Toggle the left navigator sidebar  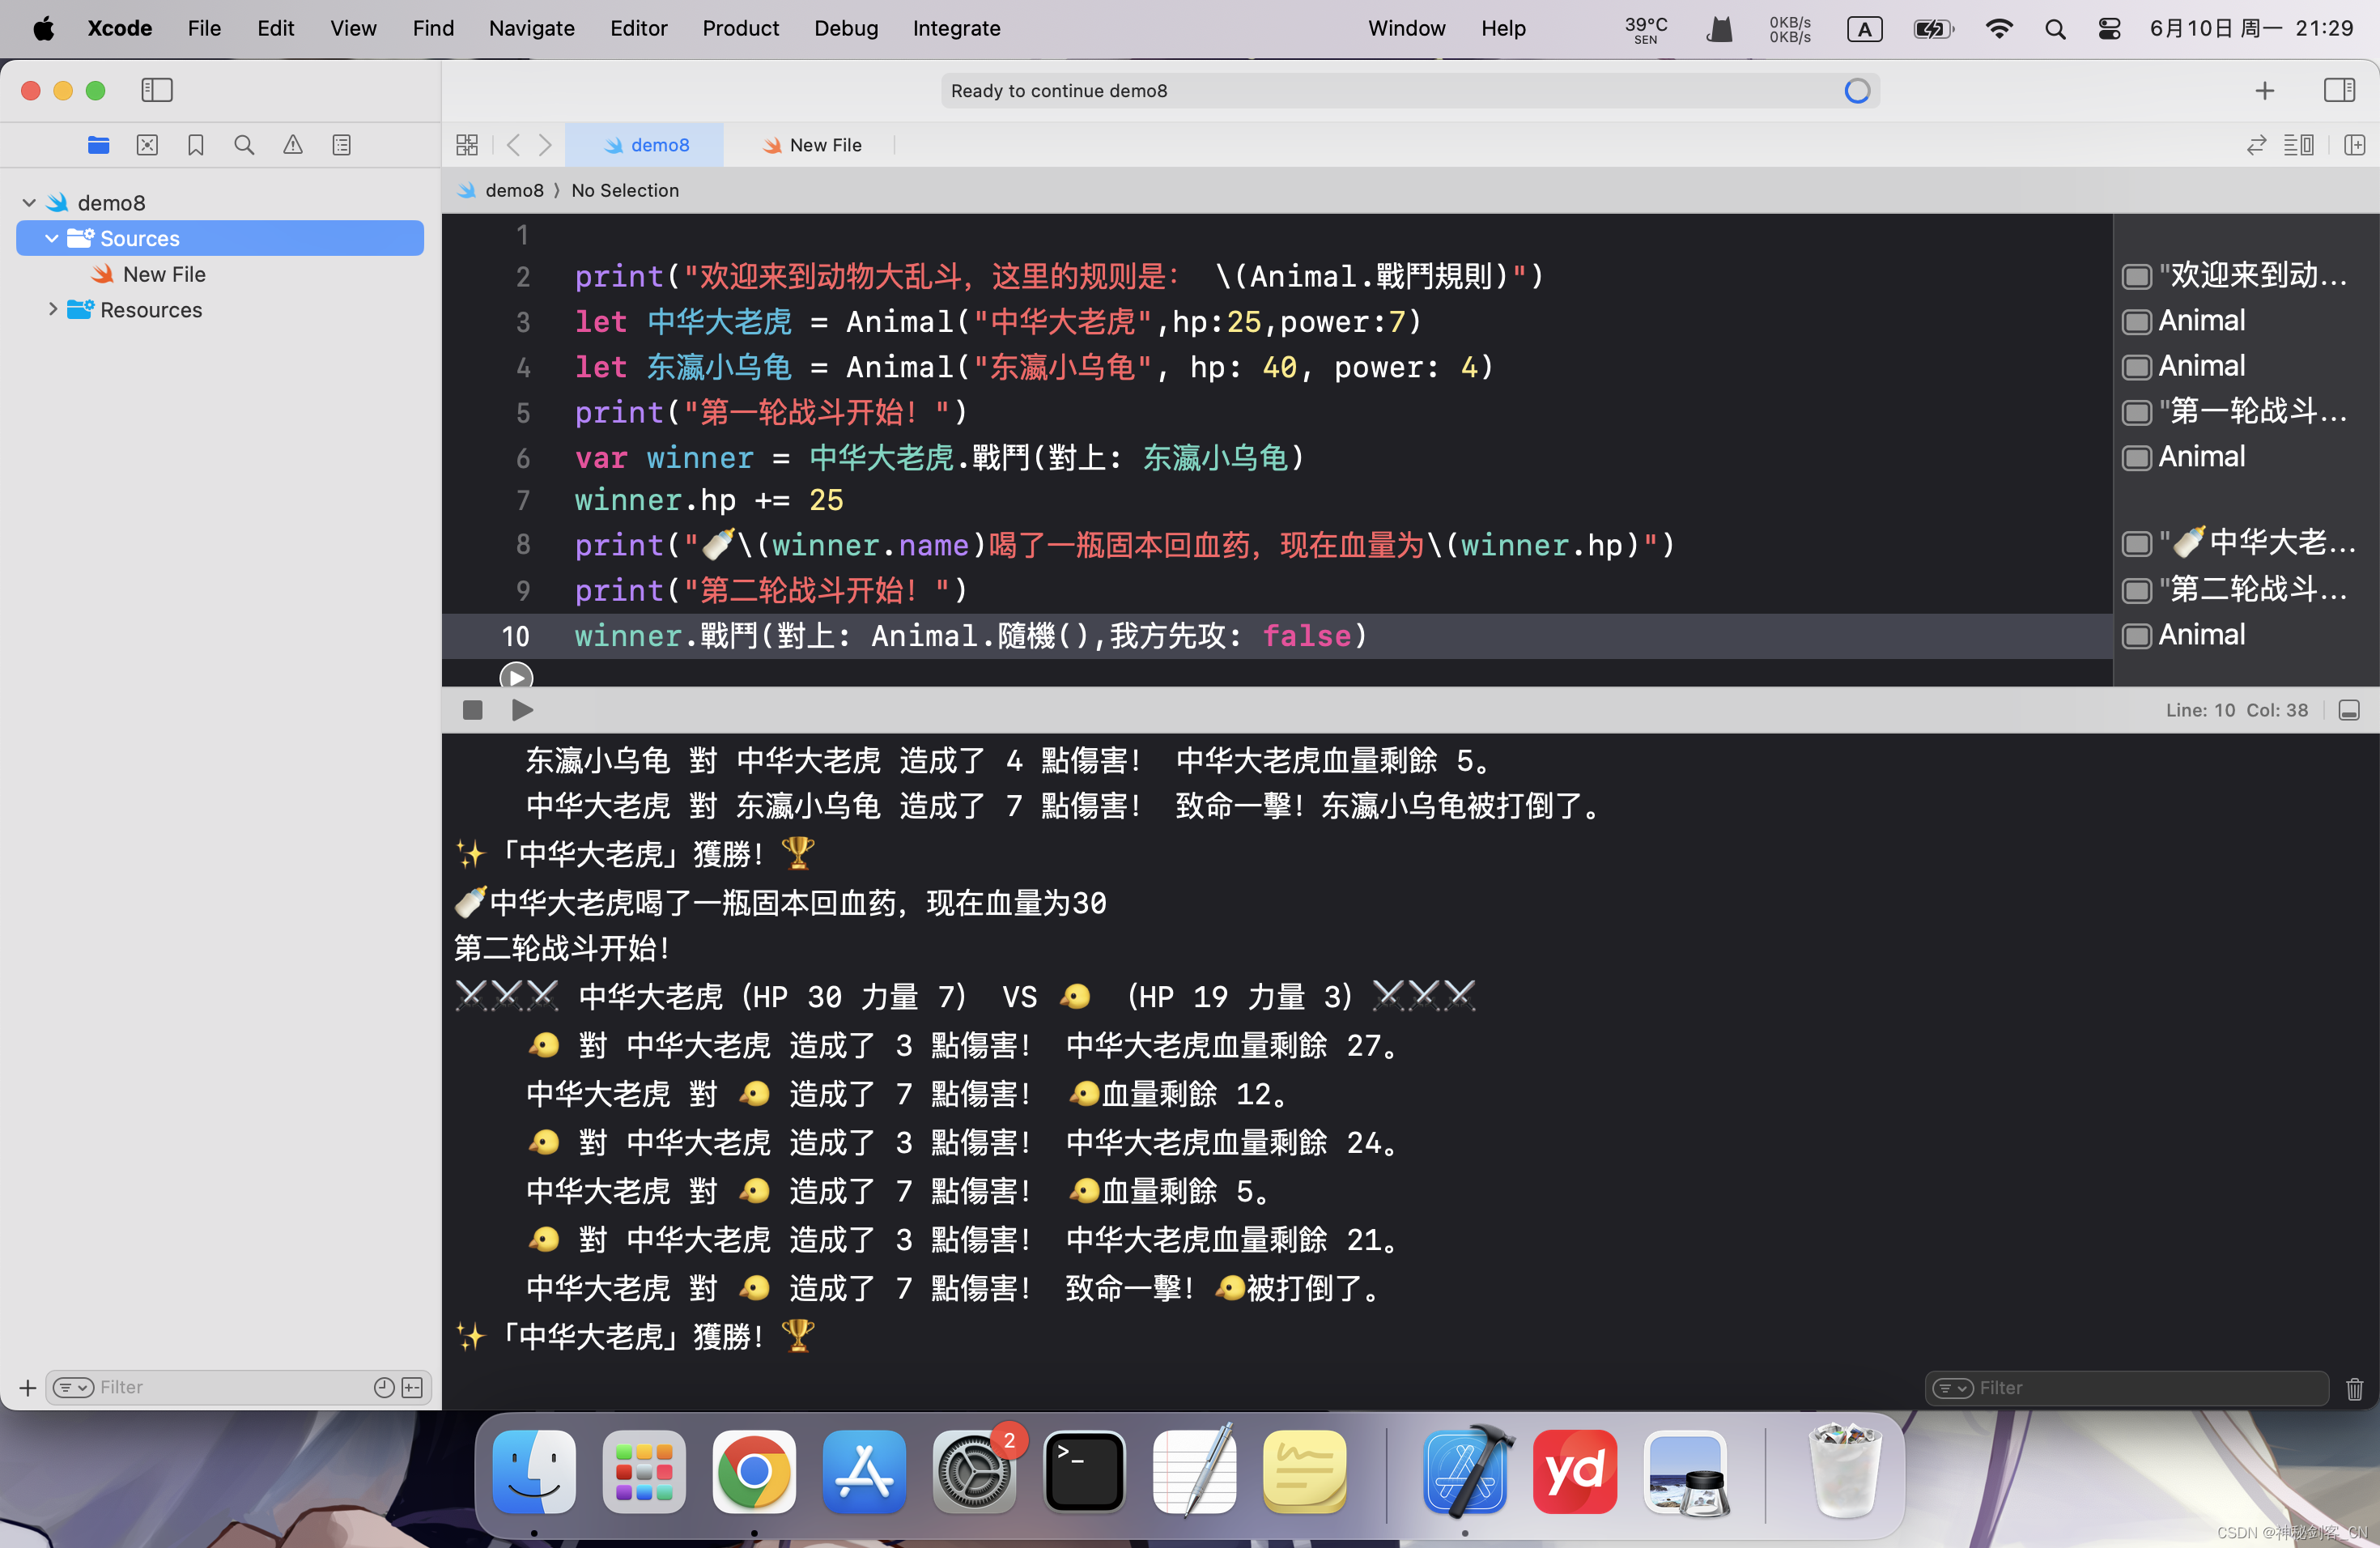[x=157, y=90]
